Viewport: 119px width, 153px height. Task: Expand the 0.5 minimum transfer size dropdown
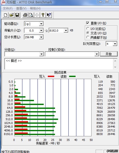click(41, 31)
